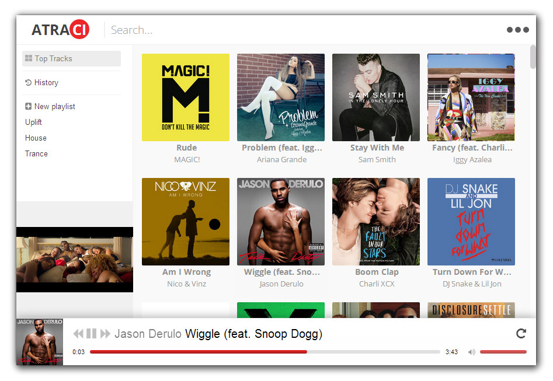Click the green X album cover

281,310
